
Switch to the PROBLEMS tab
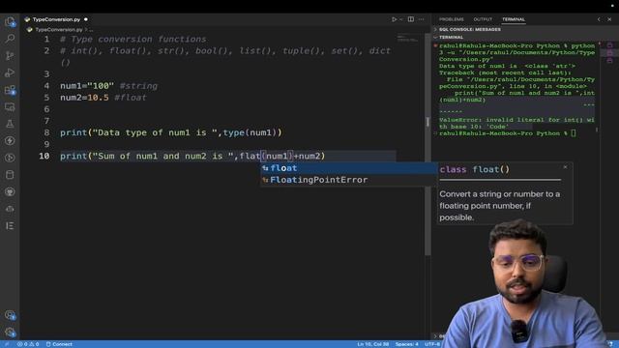(452, 19)
